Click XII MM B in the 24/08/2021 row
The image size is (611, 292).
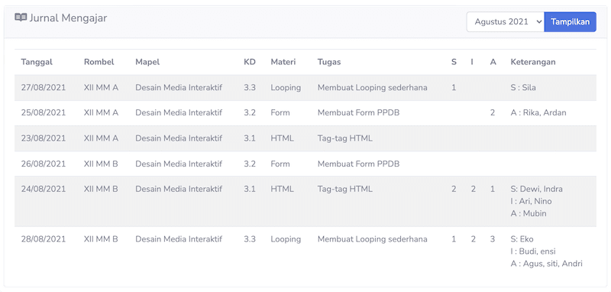pyautogui.click(x=101, y=189)
